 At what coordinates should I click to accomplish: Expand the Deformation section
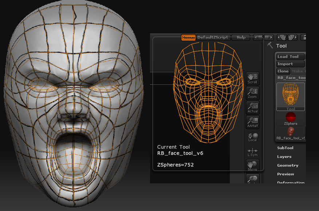click(291, 182)
